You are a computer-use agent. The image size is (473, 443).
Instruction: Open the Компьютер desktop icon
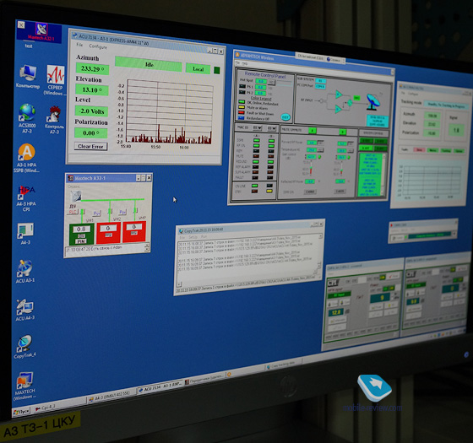point(27,77)
